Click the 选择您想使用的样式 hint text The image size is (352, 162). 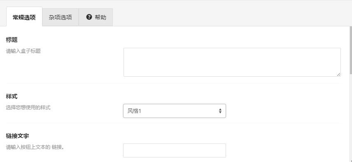click(x=28, y=108)
